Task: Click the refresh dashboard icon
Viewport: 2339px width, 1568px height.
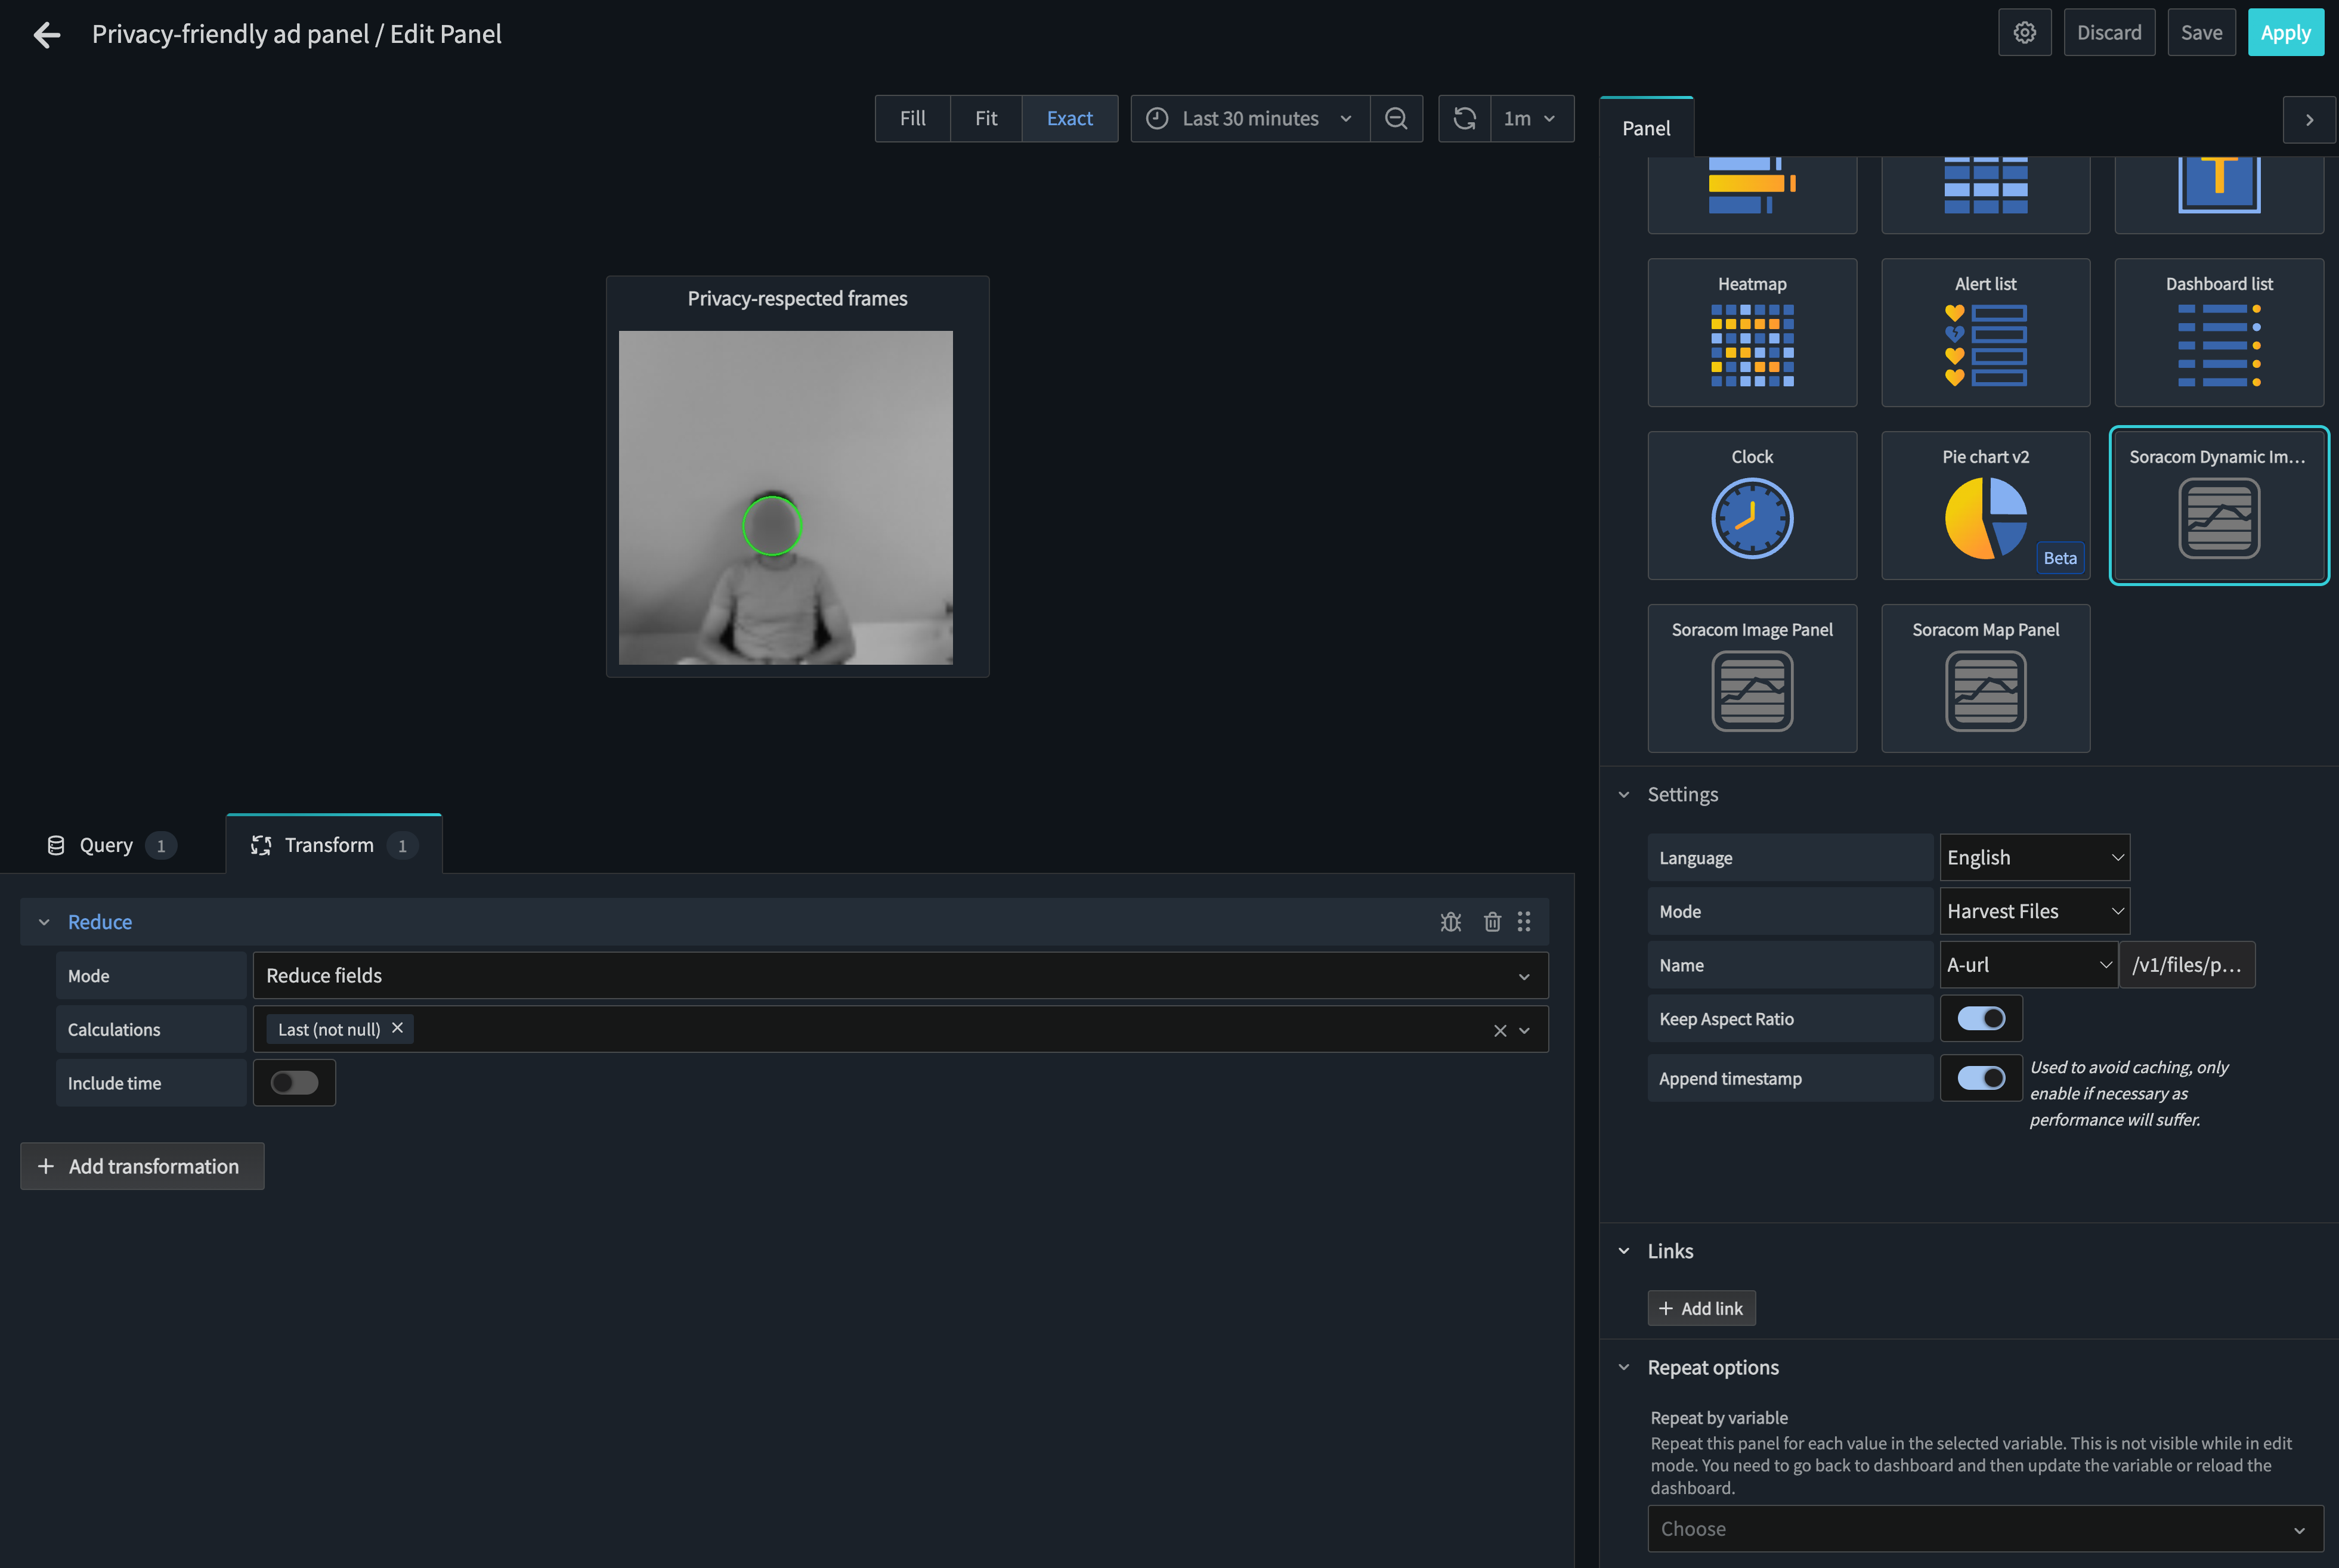Action: (x=1464, y=119)
